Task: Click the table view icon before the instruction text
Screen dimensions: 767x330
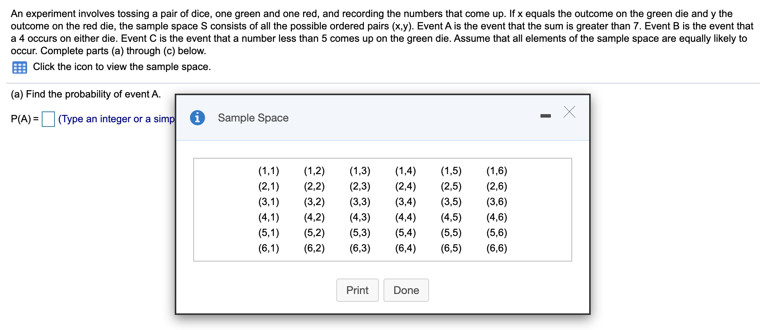Action: point(19,67)
